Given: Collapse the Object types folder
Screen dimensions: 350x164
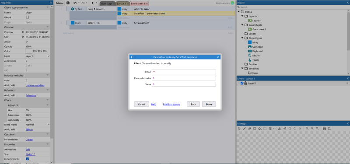Looking at the screenshot, I should (242, 38).
